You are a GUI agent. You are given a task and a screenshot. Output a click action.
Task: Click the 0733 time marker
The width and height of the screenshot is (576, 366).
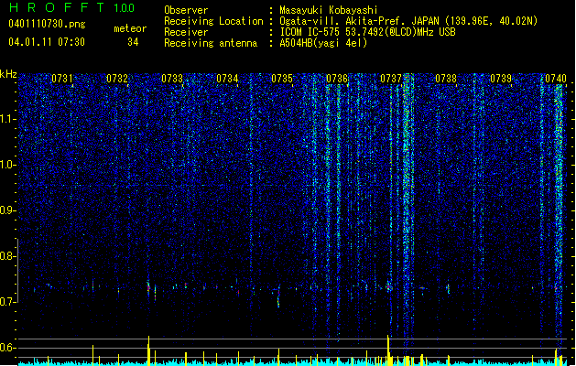coord(172,79)
